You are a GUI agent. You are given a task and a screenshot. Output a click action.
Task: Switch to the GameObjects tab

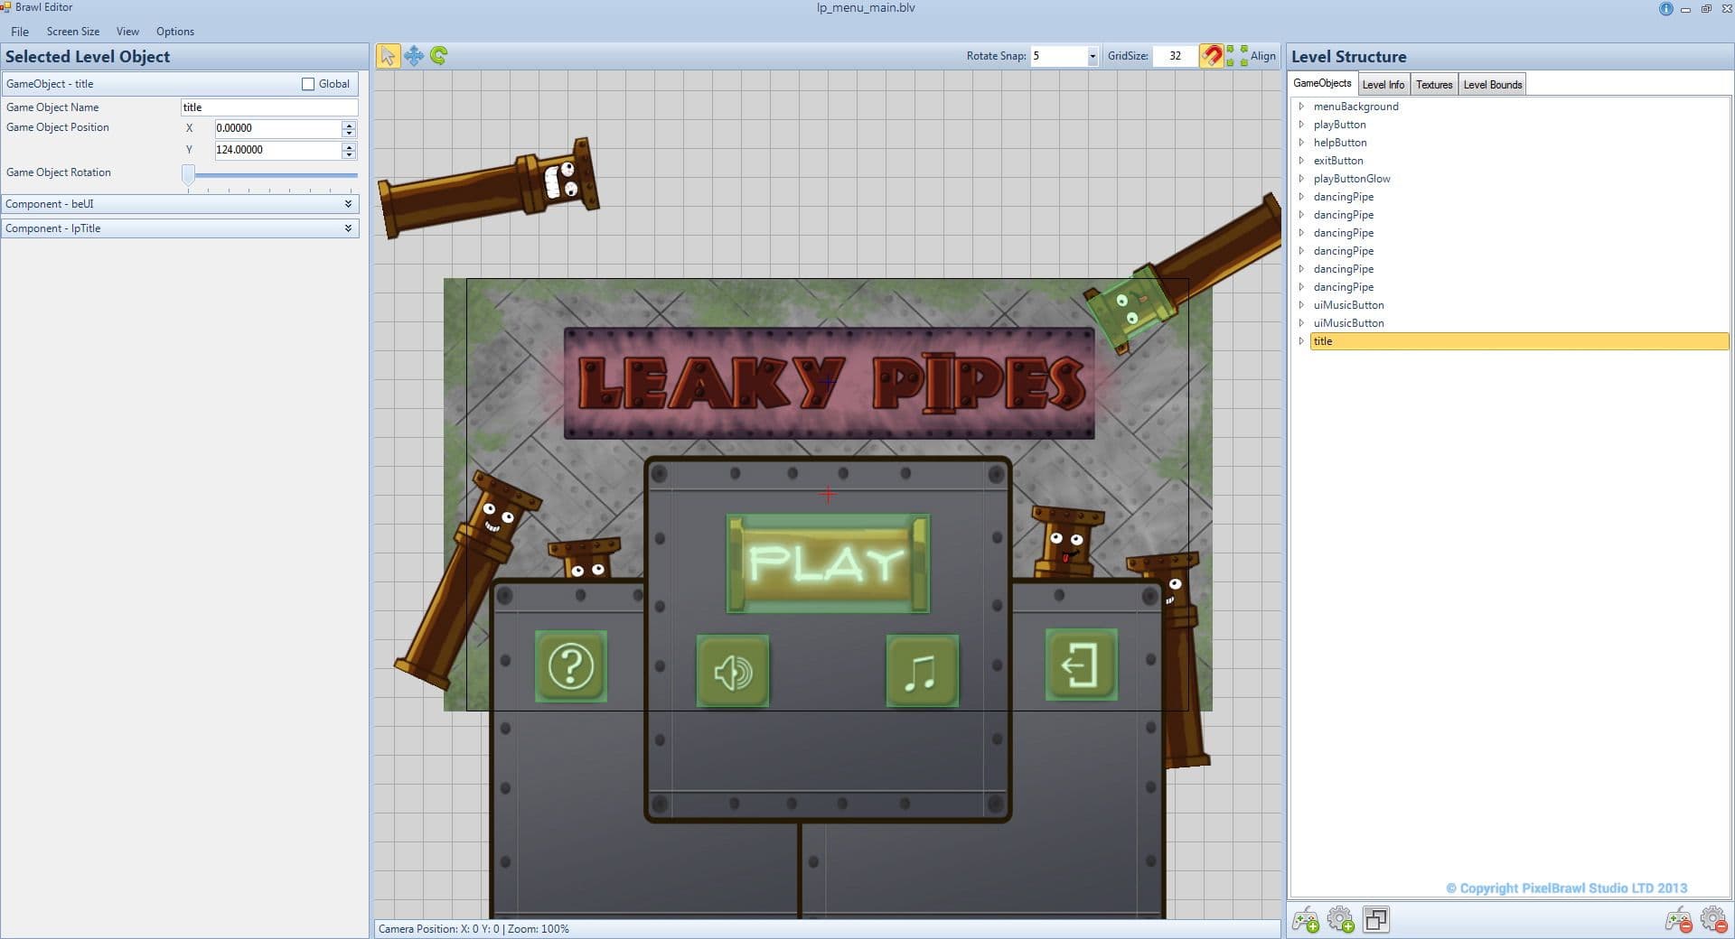click(x=1322, y=83)
